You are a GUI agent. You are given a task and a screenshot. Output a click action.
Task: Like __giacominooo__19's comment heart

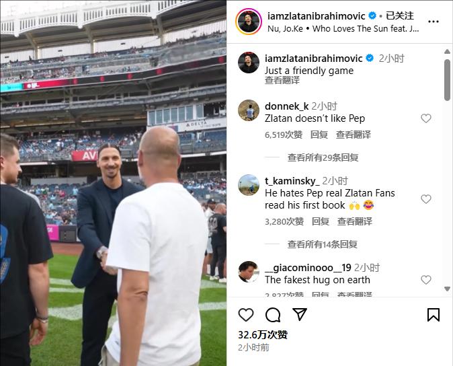(426, 280)
